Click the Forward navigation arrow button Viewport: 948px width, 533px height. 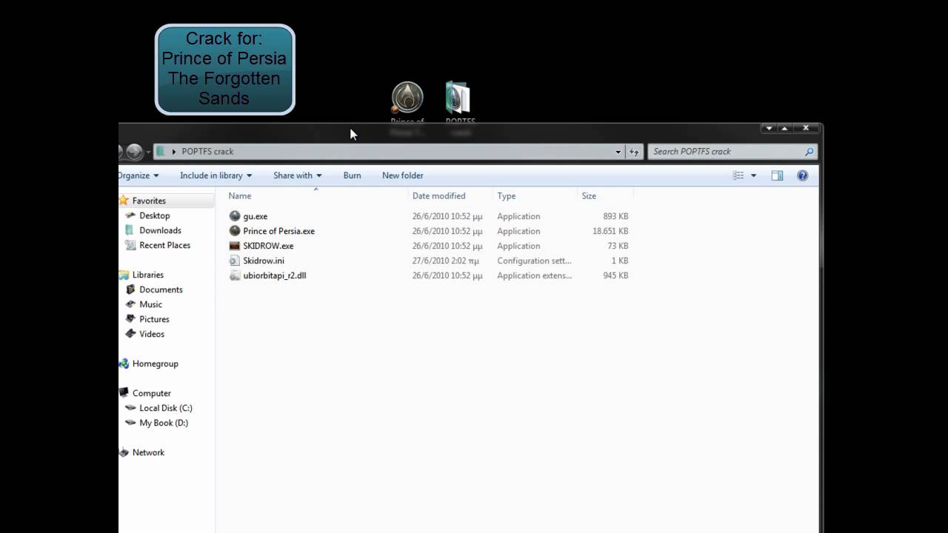coord(134,152)
